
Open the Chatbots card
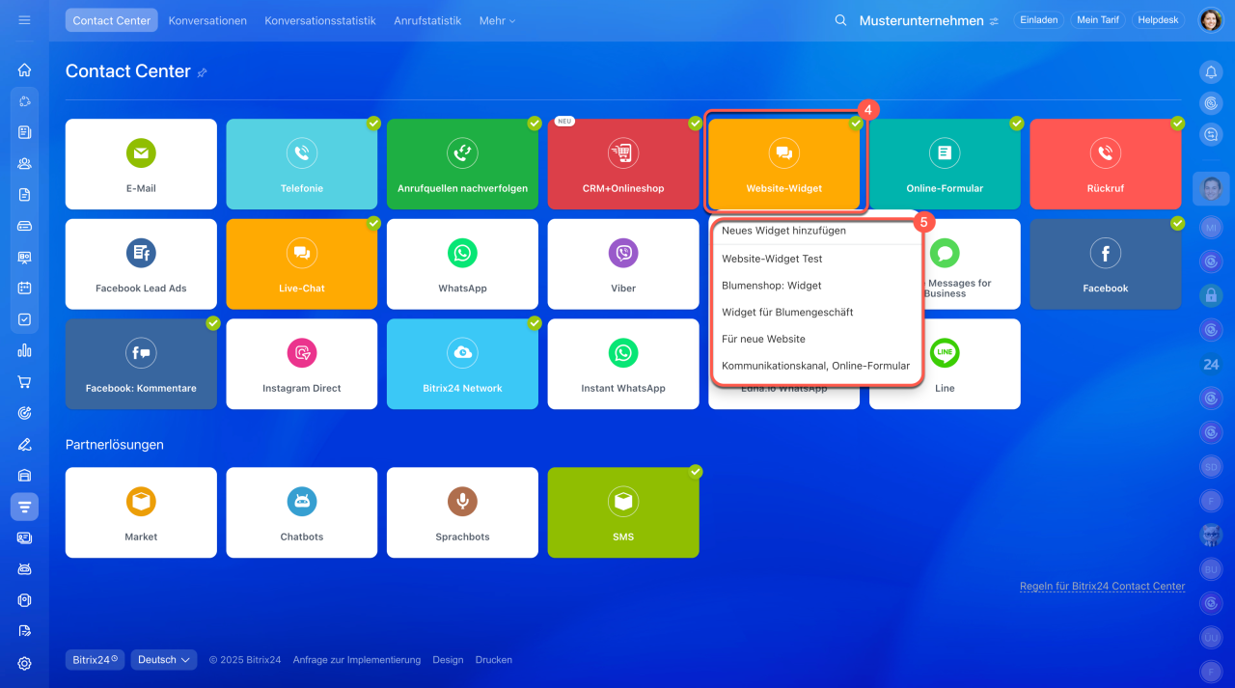pos(302,512)
